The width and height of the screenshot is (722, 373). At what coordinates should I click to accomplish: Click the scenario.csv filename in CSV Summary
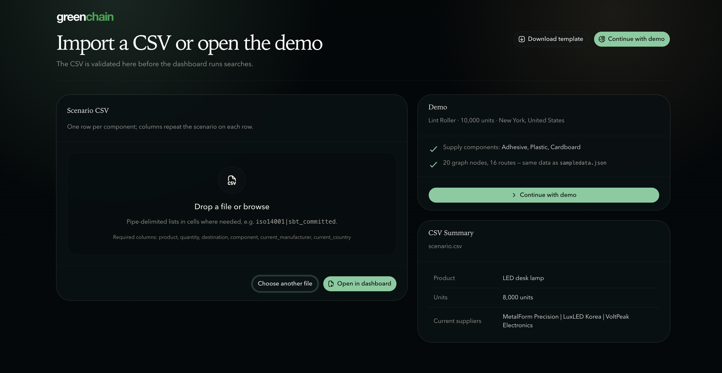pyautogui.click(x=445, y=246)
